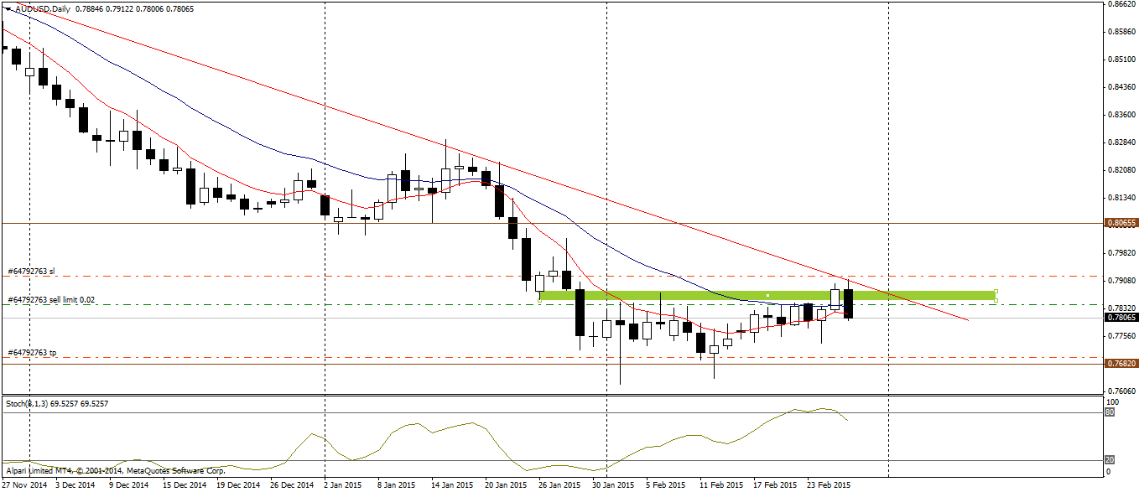Click the 27 Nov 2014 date label
The width and height of the screenshot is (1139, 492).
(x=23, y=484)
